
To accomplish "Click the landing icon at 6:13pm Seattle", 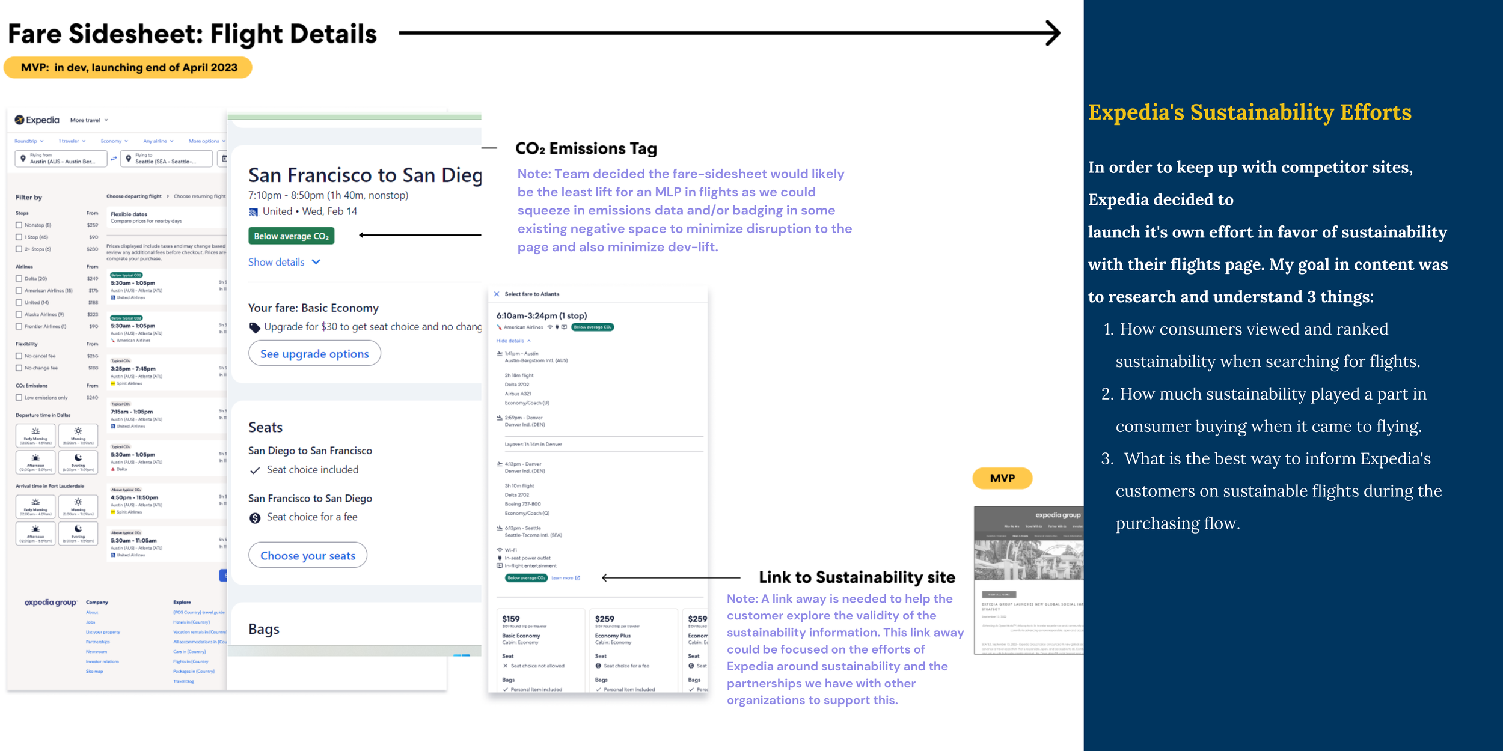I will [500, 528].
